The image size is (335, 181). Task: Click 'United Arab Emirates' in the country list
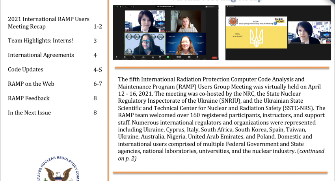point(216,137)
